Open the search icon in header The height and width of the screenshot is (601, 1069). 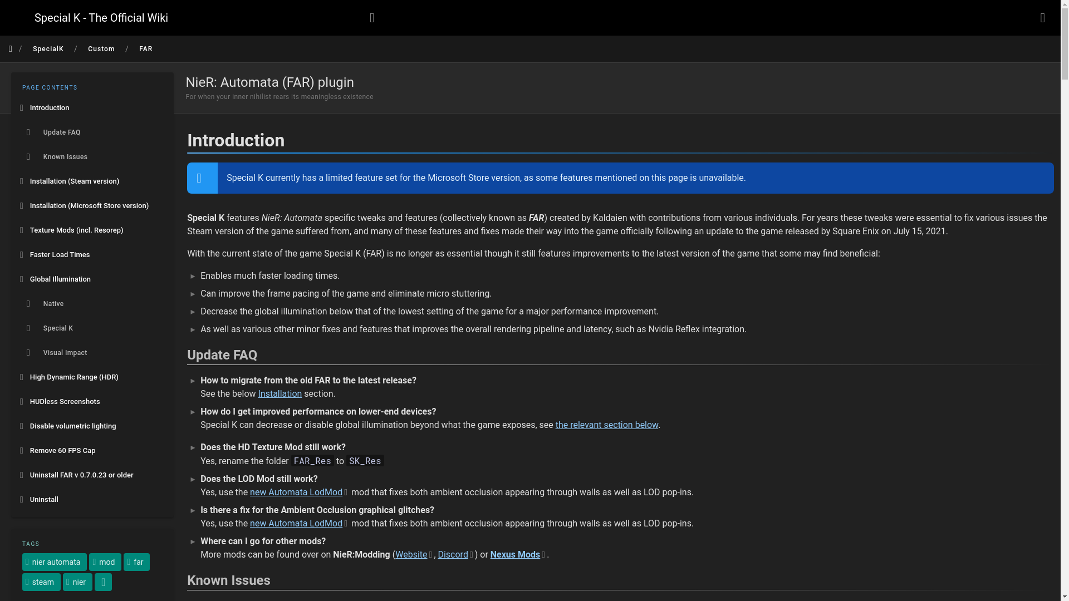click(x=372, y=18)
